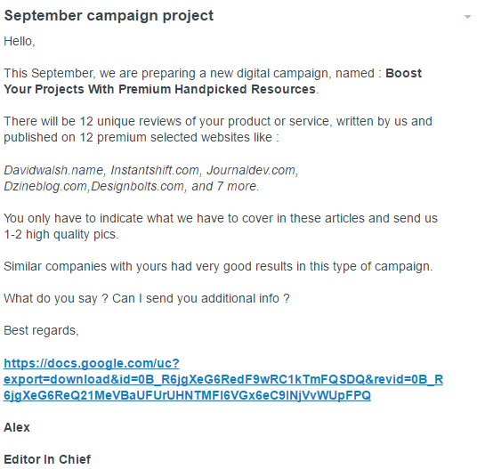Image resolution: width=477 pixels, height=469 pixels.
Task: Click the 'Davidwalsh.name' website mention
Action: [x=53, y=170]
